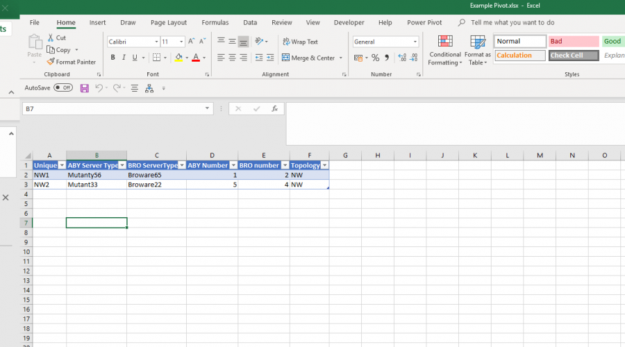Click the Select All corner triangle
This screenshot has width=625, height=347.
(x=28, y=155)
